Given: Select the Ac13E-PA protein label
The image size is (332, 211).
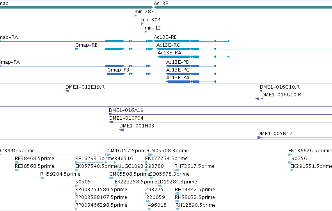Looking at the screenshot, I should [178, 78].
